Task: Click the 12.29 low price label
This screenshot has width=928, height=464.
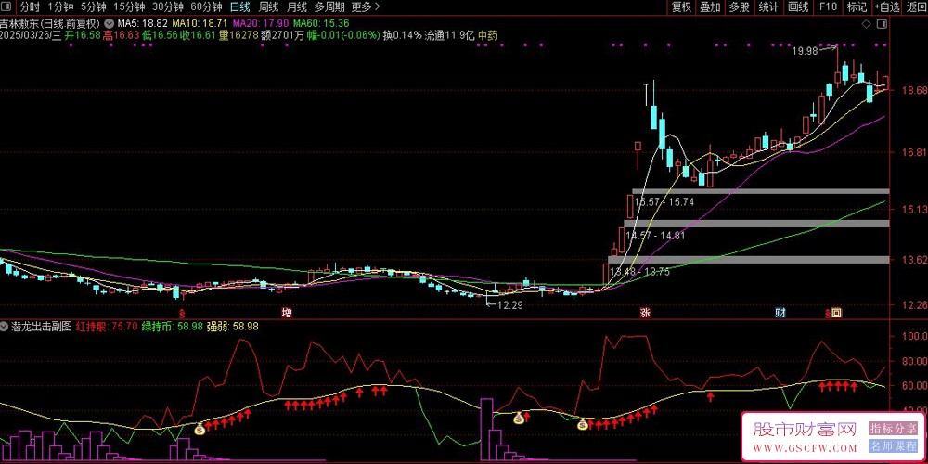Action: (511, 305)
